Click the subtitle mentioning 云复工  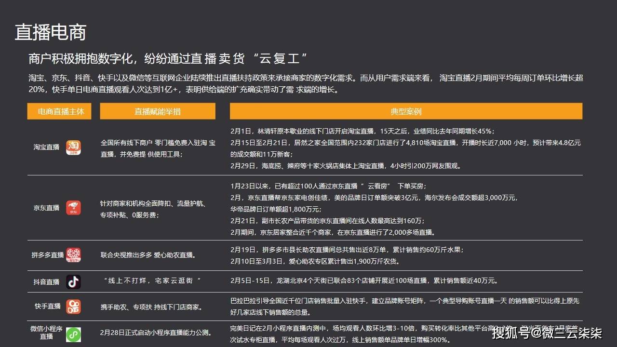[168, 59]
